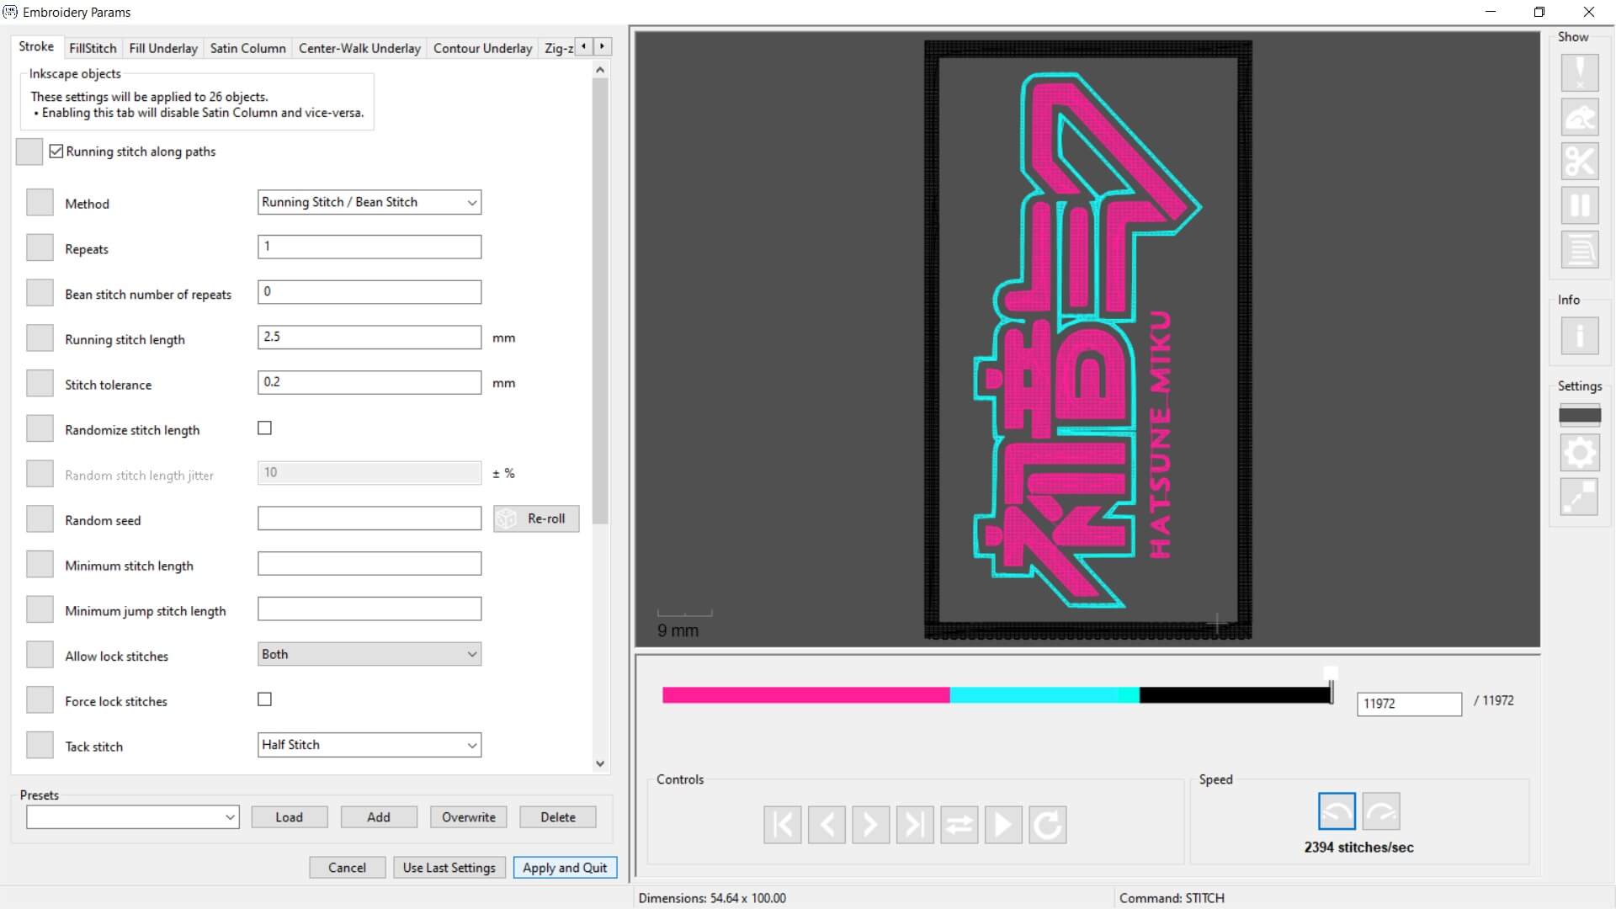
Task: Open the design Info panel icon
Action: pos(1580,336)
